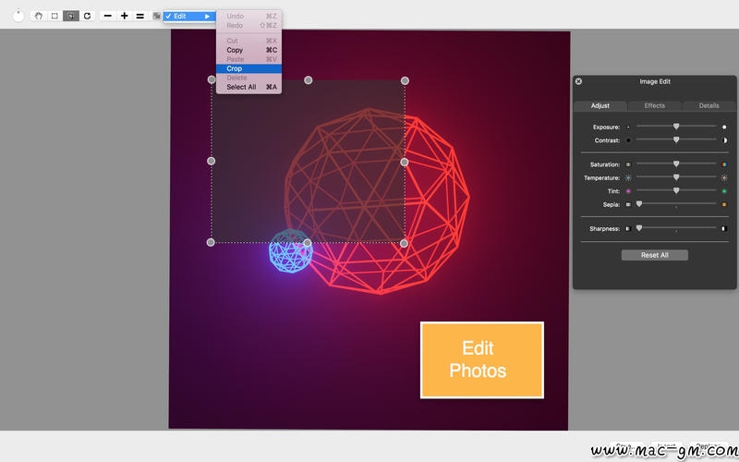Image resolution: width=739 pixels, height=462 pixels.
Task: Choose Copy from the Edit menu
Action: pos(248,50)
